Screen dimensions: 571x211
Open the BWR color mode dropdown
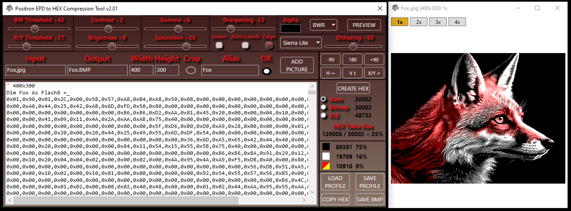pos(323,25)
